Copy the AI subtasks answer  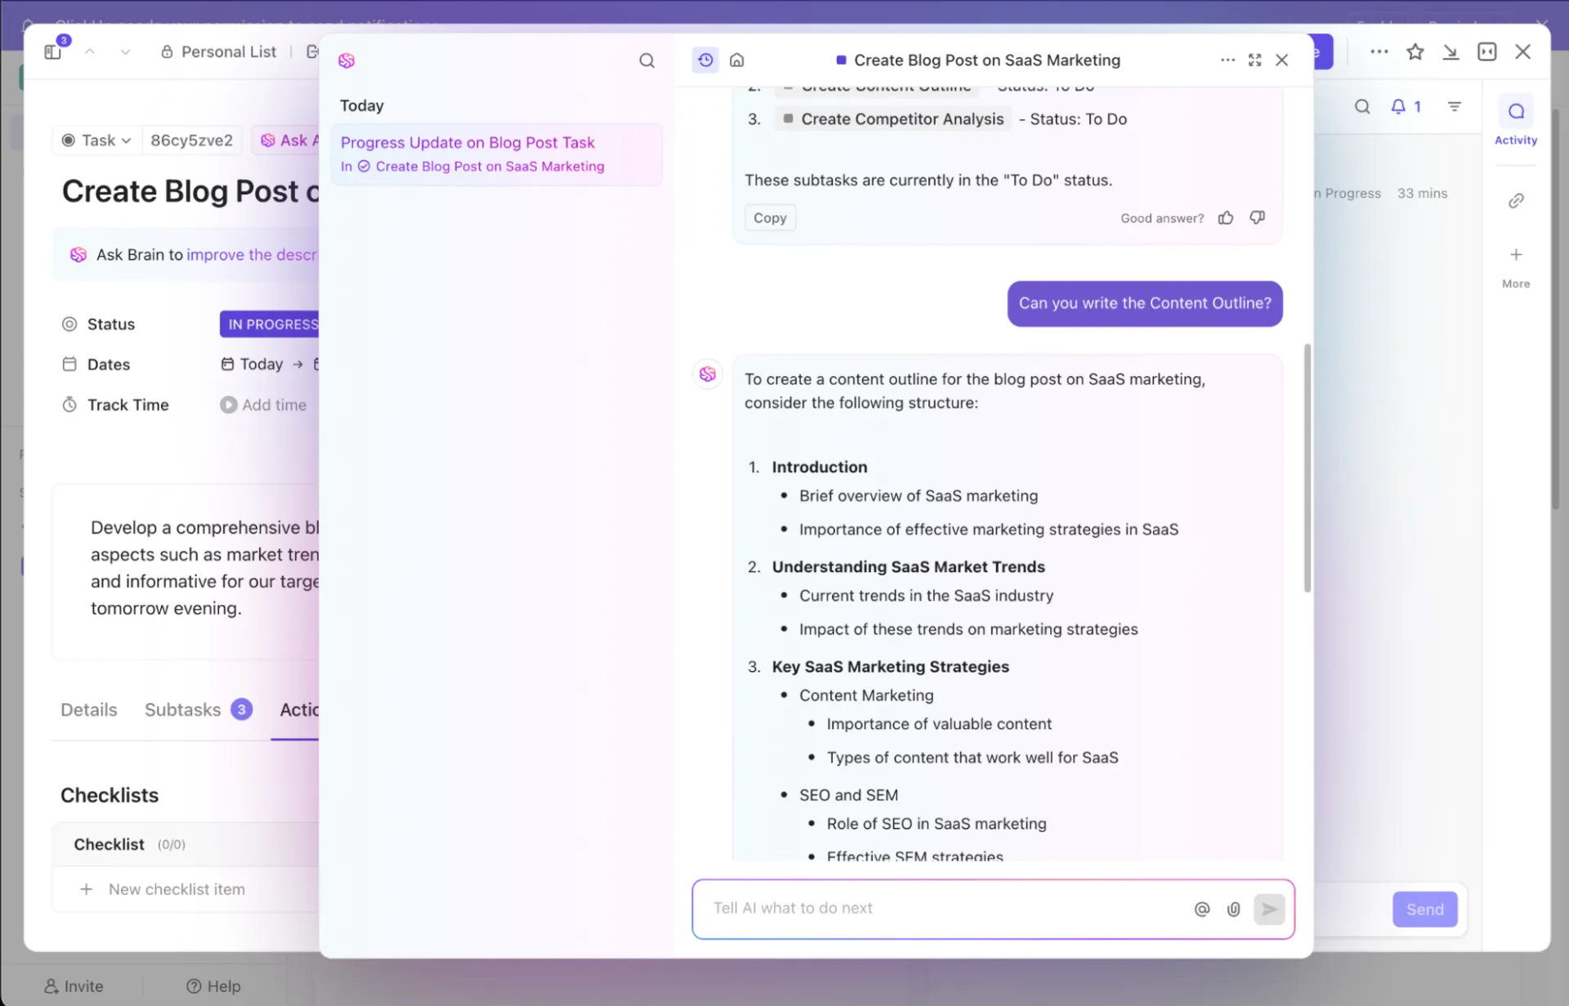coord(770,218)
